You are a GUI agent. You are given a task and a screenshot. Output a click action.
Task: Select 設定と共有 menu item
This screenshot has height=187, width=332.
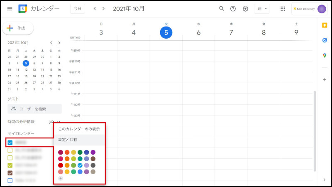68,140
